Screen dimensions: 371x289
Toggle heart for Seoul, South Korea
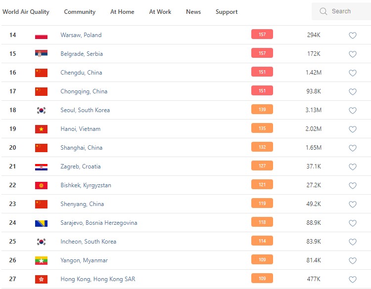coord(352,111)
